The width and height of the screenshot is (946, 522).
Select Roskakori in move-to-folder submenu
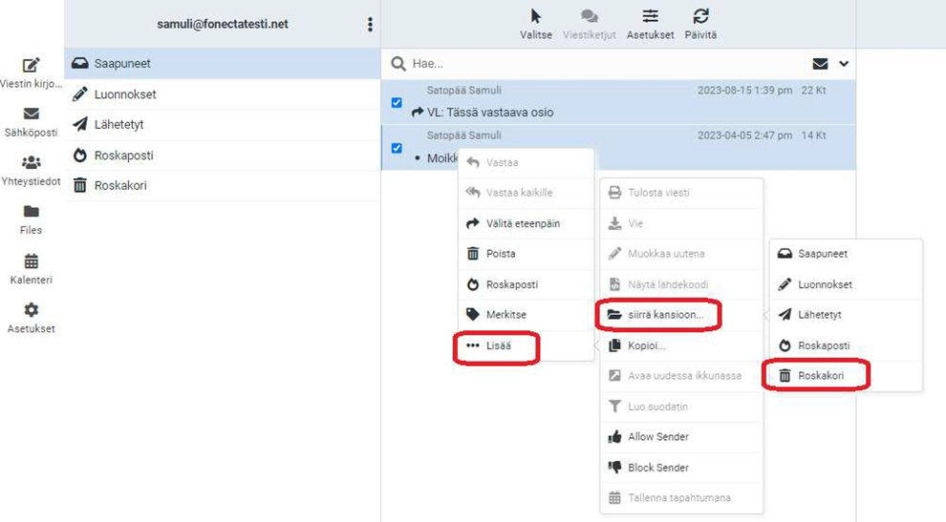pos(822,376)
